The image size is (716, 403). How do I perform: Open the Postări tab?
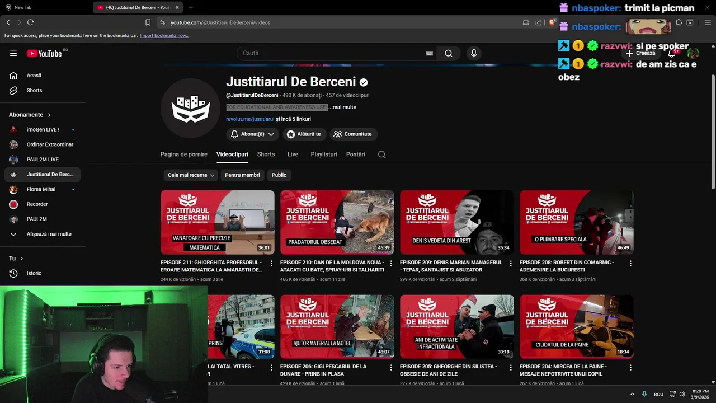click(x=356, y=154)
